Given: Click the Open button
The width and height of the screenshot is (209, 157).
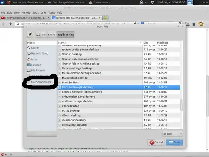Looking at the screenshot, I should click(x=175, y=142).
